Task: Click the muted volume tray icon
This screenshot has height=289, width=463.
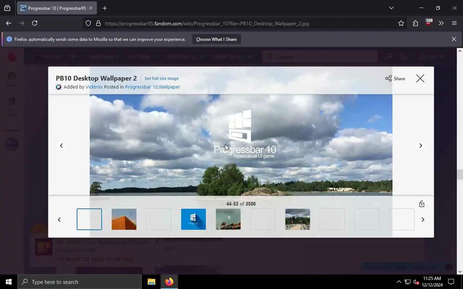Action: [x=416, y=282]
